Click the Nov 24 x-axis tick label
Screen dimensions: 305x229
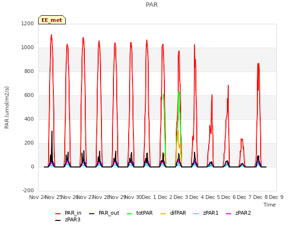[38, 197]
